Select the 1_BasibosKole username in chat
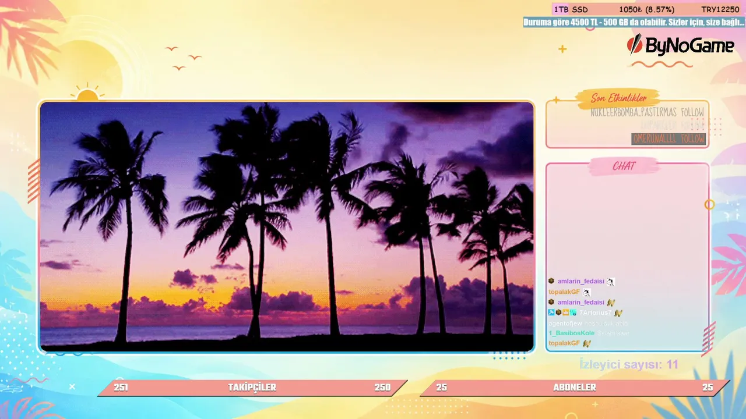This screenshot has width=746, height=419. [x=572, y=333]
